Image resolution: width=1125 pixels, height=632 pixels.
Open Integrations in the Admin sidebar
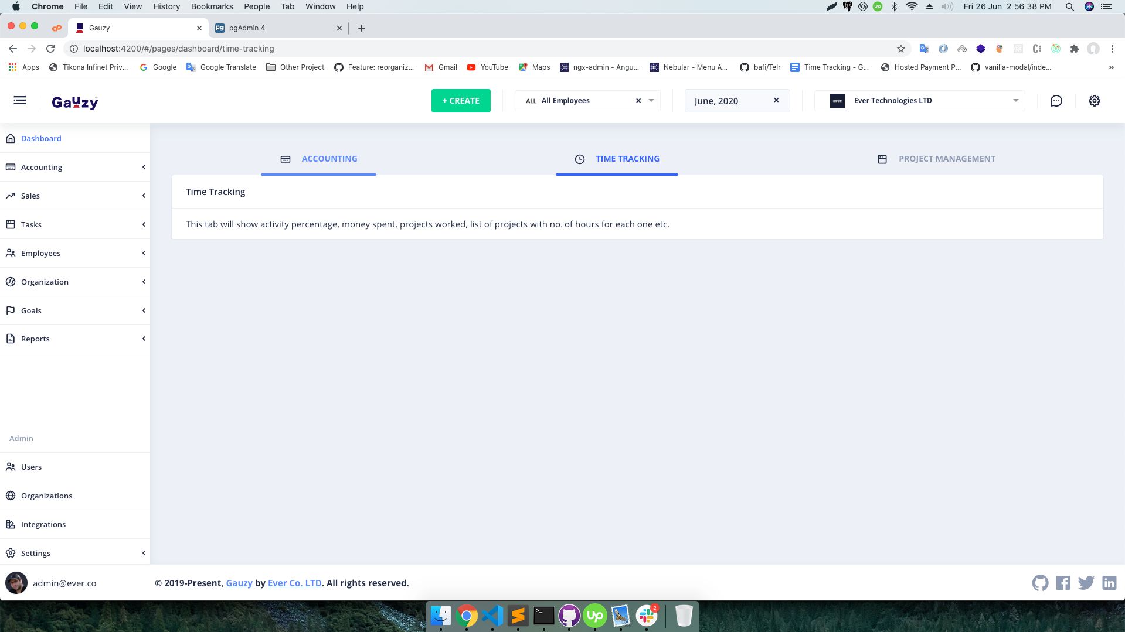pyautogui.click(x=43, y=524)
